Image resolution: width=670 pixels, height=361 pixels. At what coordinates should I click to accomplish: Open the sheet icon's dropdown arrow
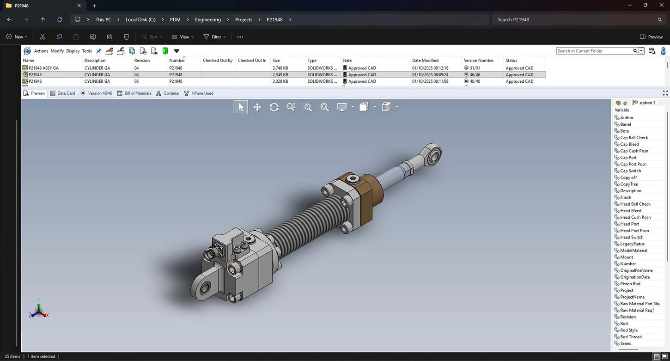coord(375,107)
